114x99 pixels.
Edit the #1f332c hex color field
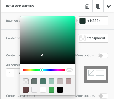(x=94, y=21)
